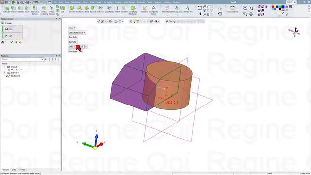This screenshot has height=175, width=311.
Task: Click the yellow Cancel icon in Feature Guide
Action: (20, 42)
